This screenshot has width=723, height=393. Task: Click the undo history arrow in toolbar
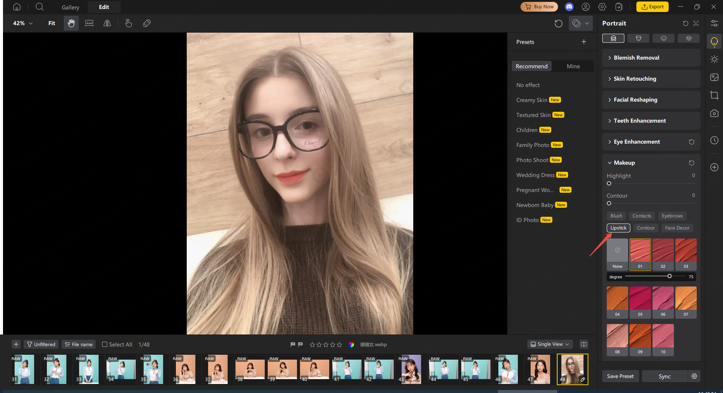coord(558,23)
